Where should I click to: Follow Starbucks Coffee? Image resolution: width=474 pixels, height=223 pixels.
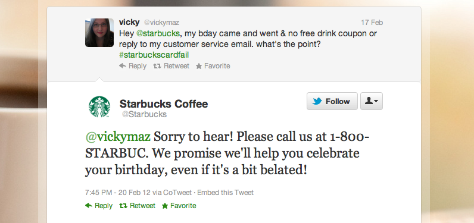332,101
